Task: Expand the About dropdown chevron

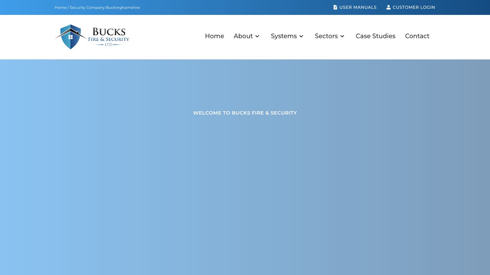Action: 257,36
